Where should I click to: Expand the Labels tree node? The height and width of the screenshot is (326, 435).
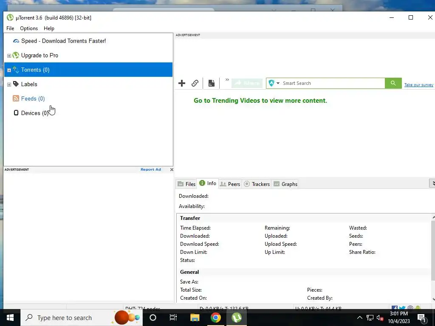[x=9, y=84]
